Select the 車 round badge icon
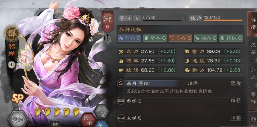The height and width of the screenshot is (127, 257). tap(107, 39)
